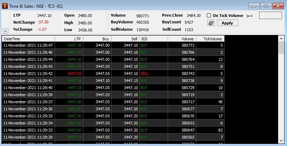Viewport: 287px width, 146px height.
Task: Click the SellCount value 1153
Action: pos(189,30)
